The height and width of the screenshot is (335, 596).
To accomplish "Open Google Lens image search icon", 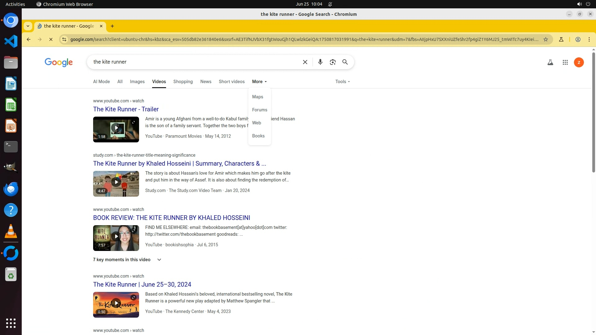I will pyautogui.click(x=332, y=62).
